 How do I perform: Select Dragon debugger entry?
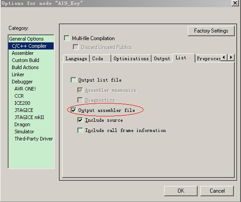(x=31, y=124)
